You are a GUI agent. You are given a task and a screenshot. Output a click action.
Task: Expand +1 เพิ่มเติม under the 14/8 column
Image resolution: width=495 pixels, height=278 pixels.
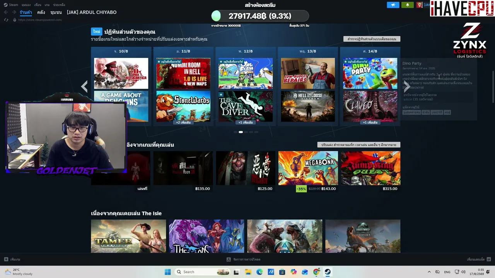coord(370,122)
